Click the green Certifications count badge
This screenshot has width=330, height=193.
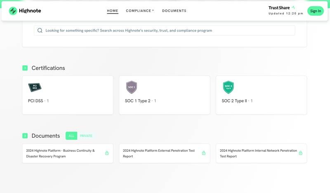[25, 68]
